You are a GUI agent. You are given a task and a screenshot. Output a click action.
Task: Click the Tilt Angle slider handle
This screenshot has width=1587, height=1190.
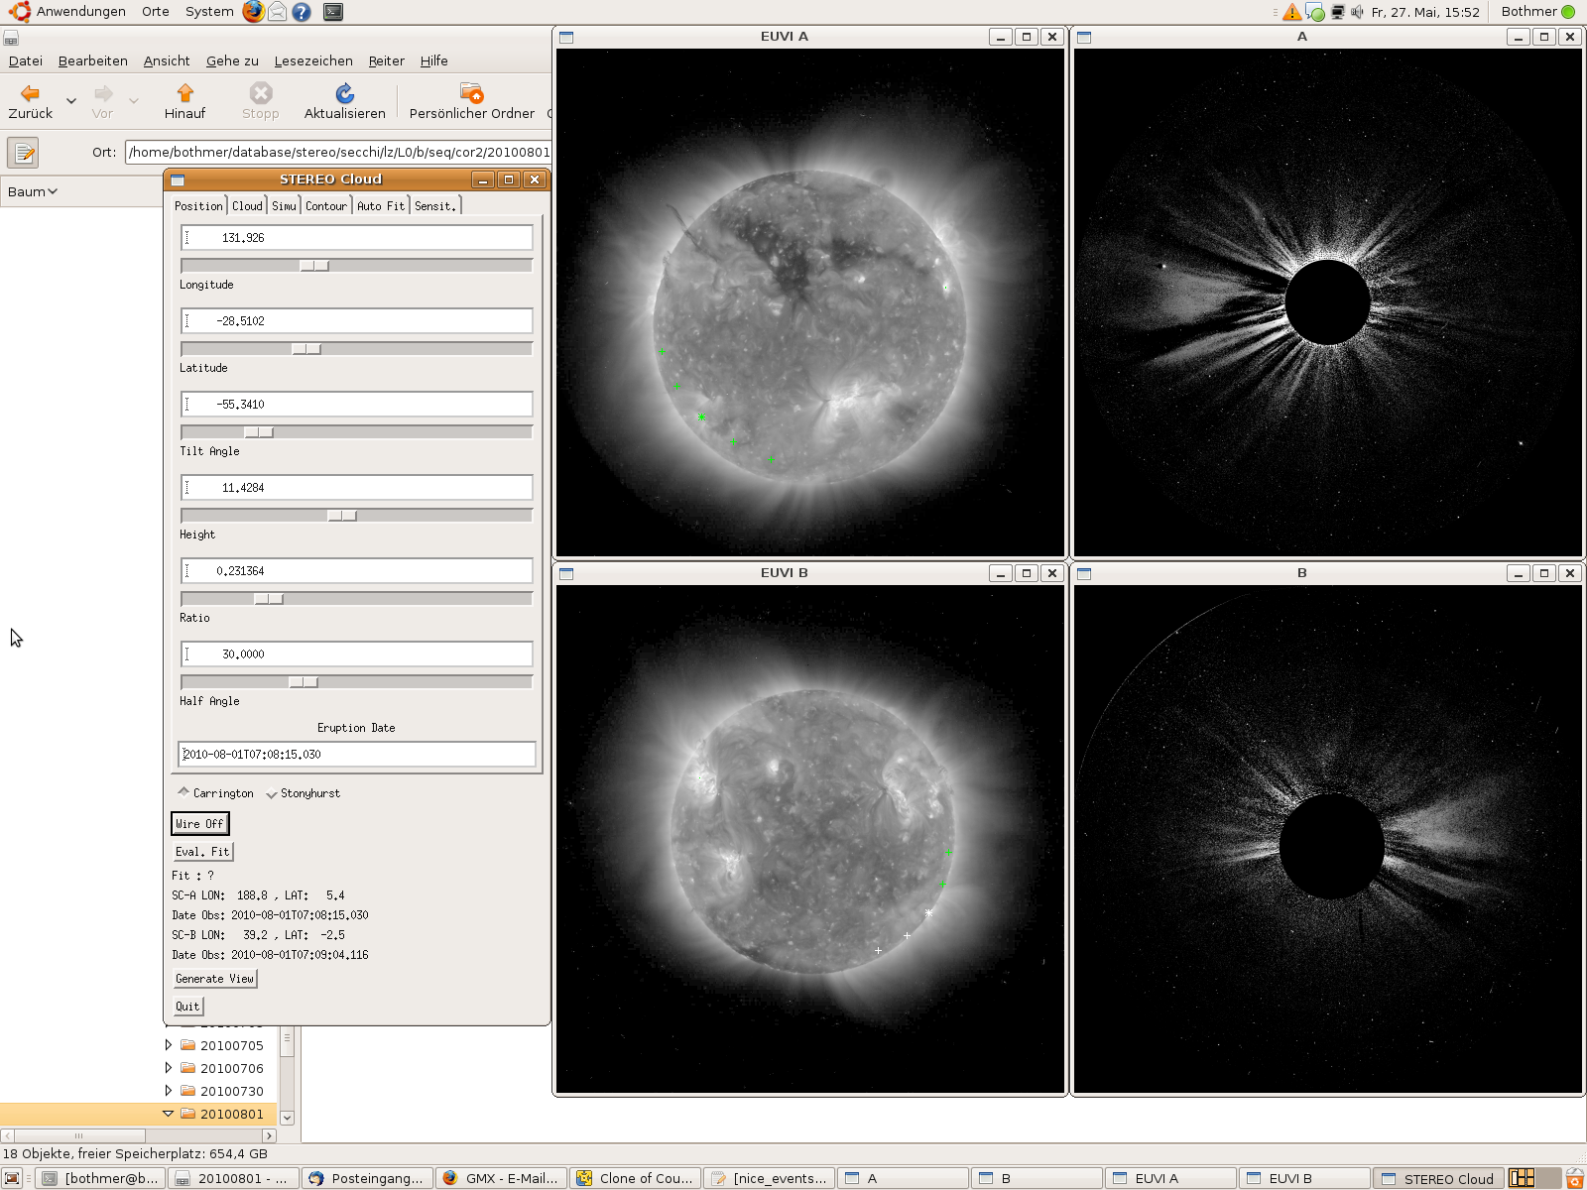point(259,432)
